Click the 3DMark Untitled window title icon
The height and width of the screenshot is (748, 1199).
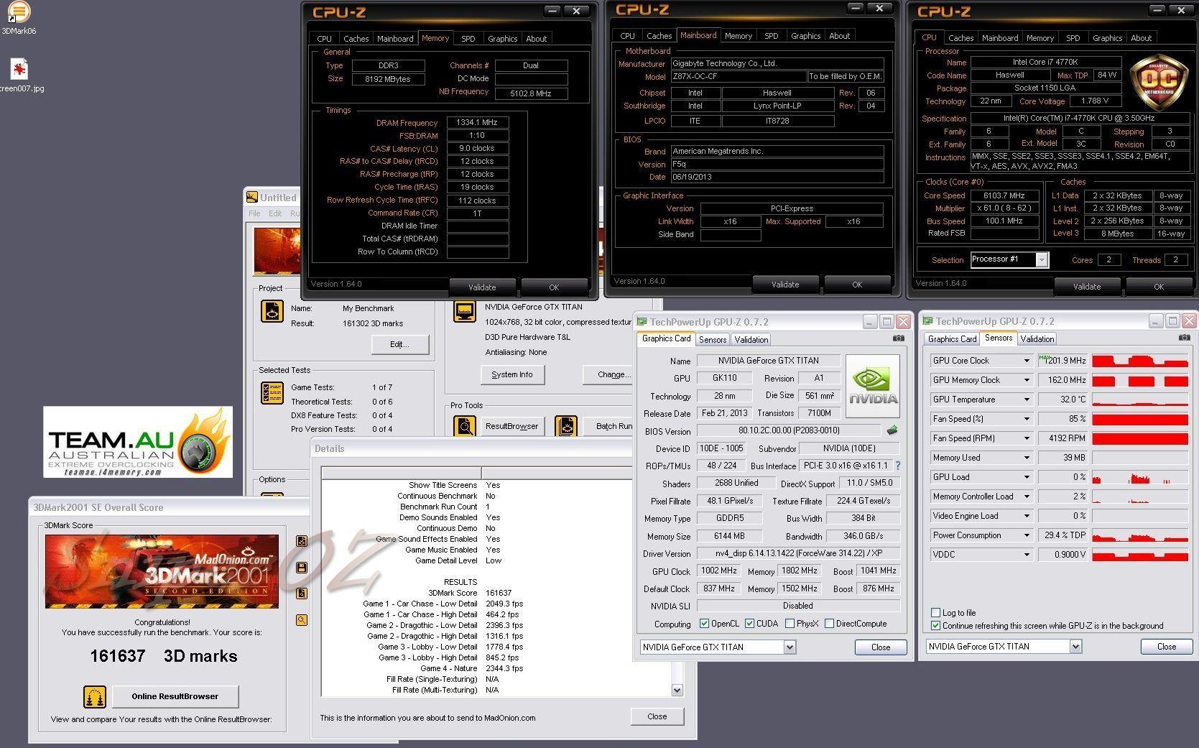click(x=252, y=197)
